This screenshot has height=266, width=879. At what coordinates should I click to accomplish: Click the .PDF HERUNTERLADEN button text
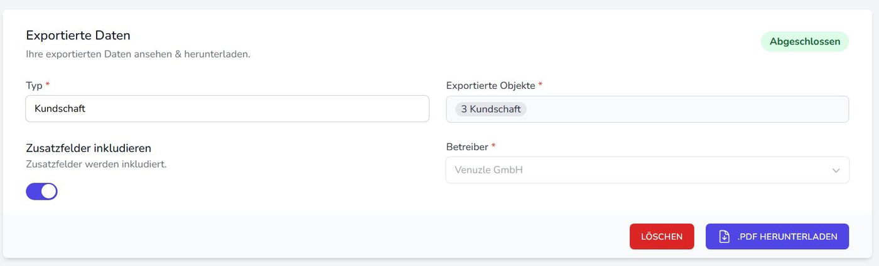tap(787, 237)
